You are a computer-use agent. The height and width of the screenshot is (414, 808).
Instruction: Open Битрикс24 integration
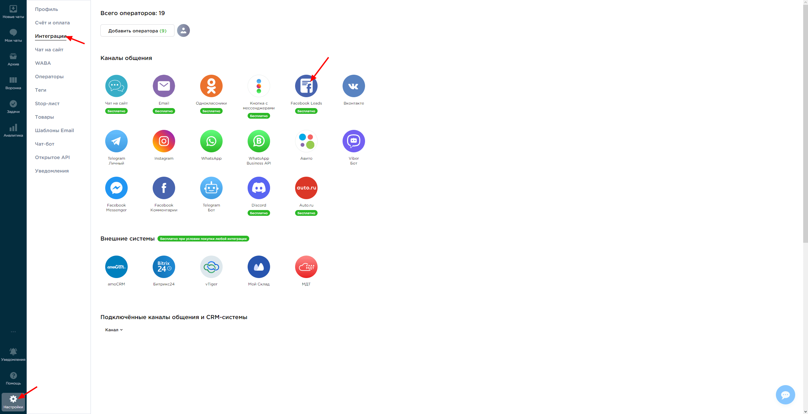click(x=164, y=267)
